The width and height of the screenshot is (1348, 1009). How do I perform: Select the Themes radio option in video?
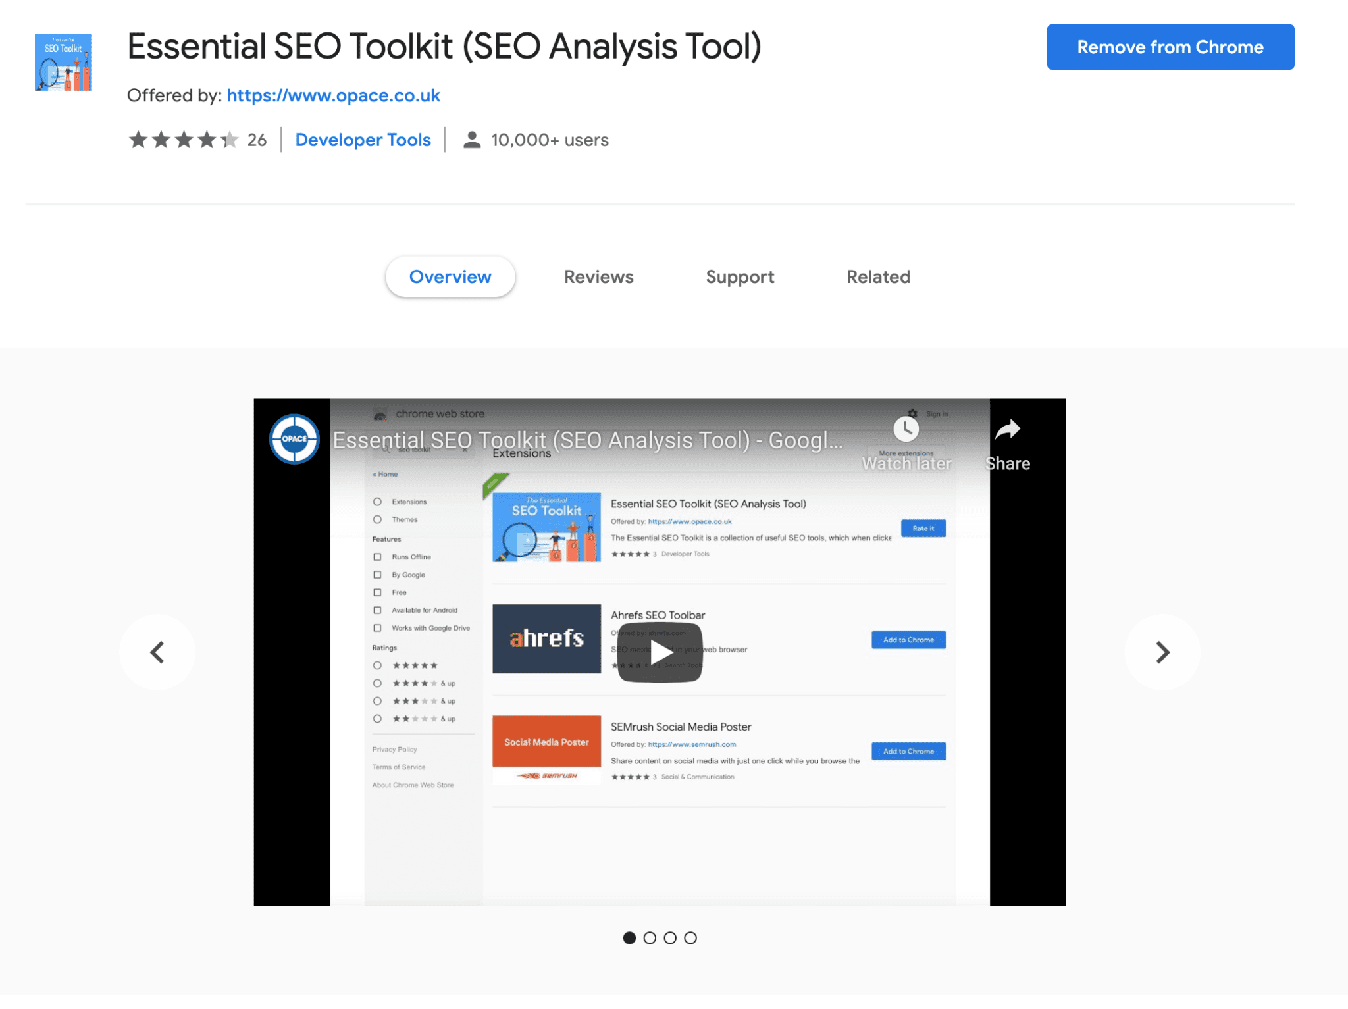[x=377, y=519]
